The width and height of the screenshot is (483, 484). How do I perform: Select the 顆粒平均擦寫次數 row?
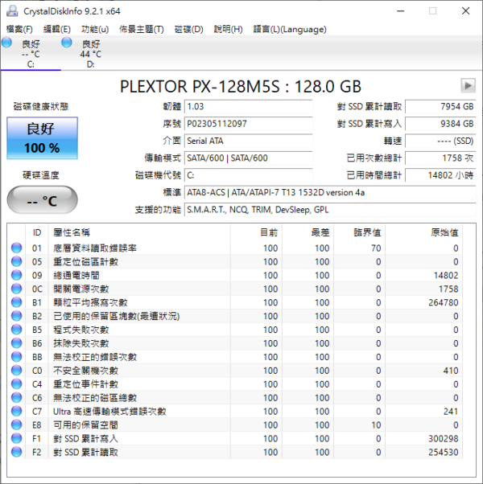[x=235, y=302]
